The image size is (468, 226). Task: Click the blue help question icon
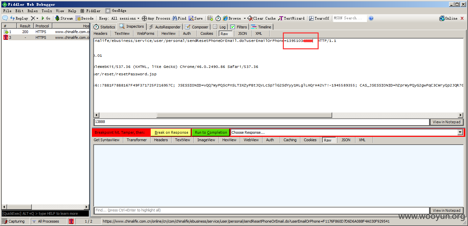coord(371,18)
